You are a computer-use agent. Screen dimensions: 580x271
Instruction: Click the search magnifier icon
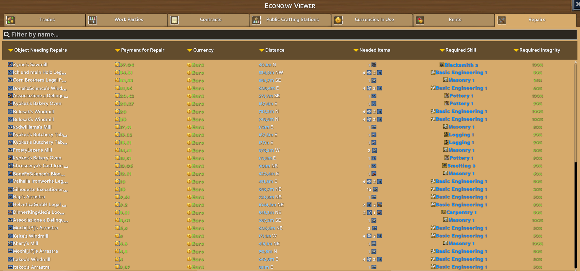coord(7,35)
